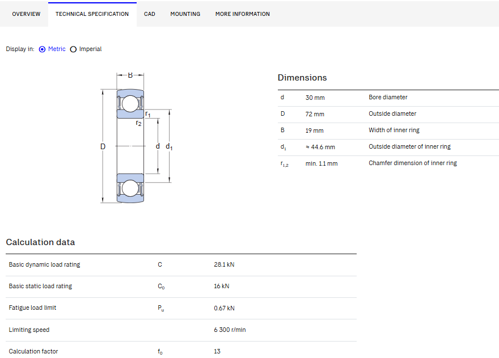Click the 'Limiting speed' label

click(29, 330)
